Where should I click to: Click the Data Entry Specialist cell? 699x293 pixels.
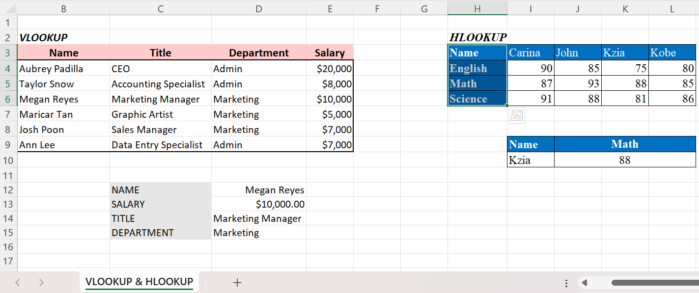coord(161,145)
